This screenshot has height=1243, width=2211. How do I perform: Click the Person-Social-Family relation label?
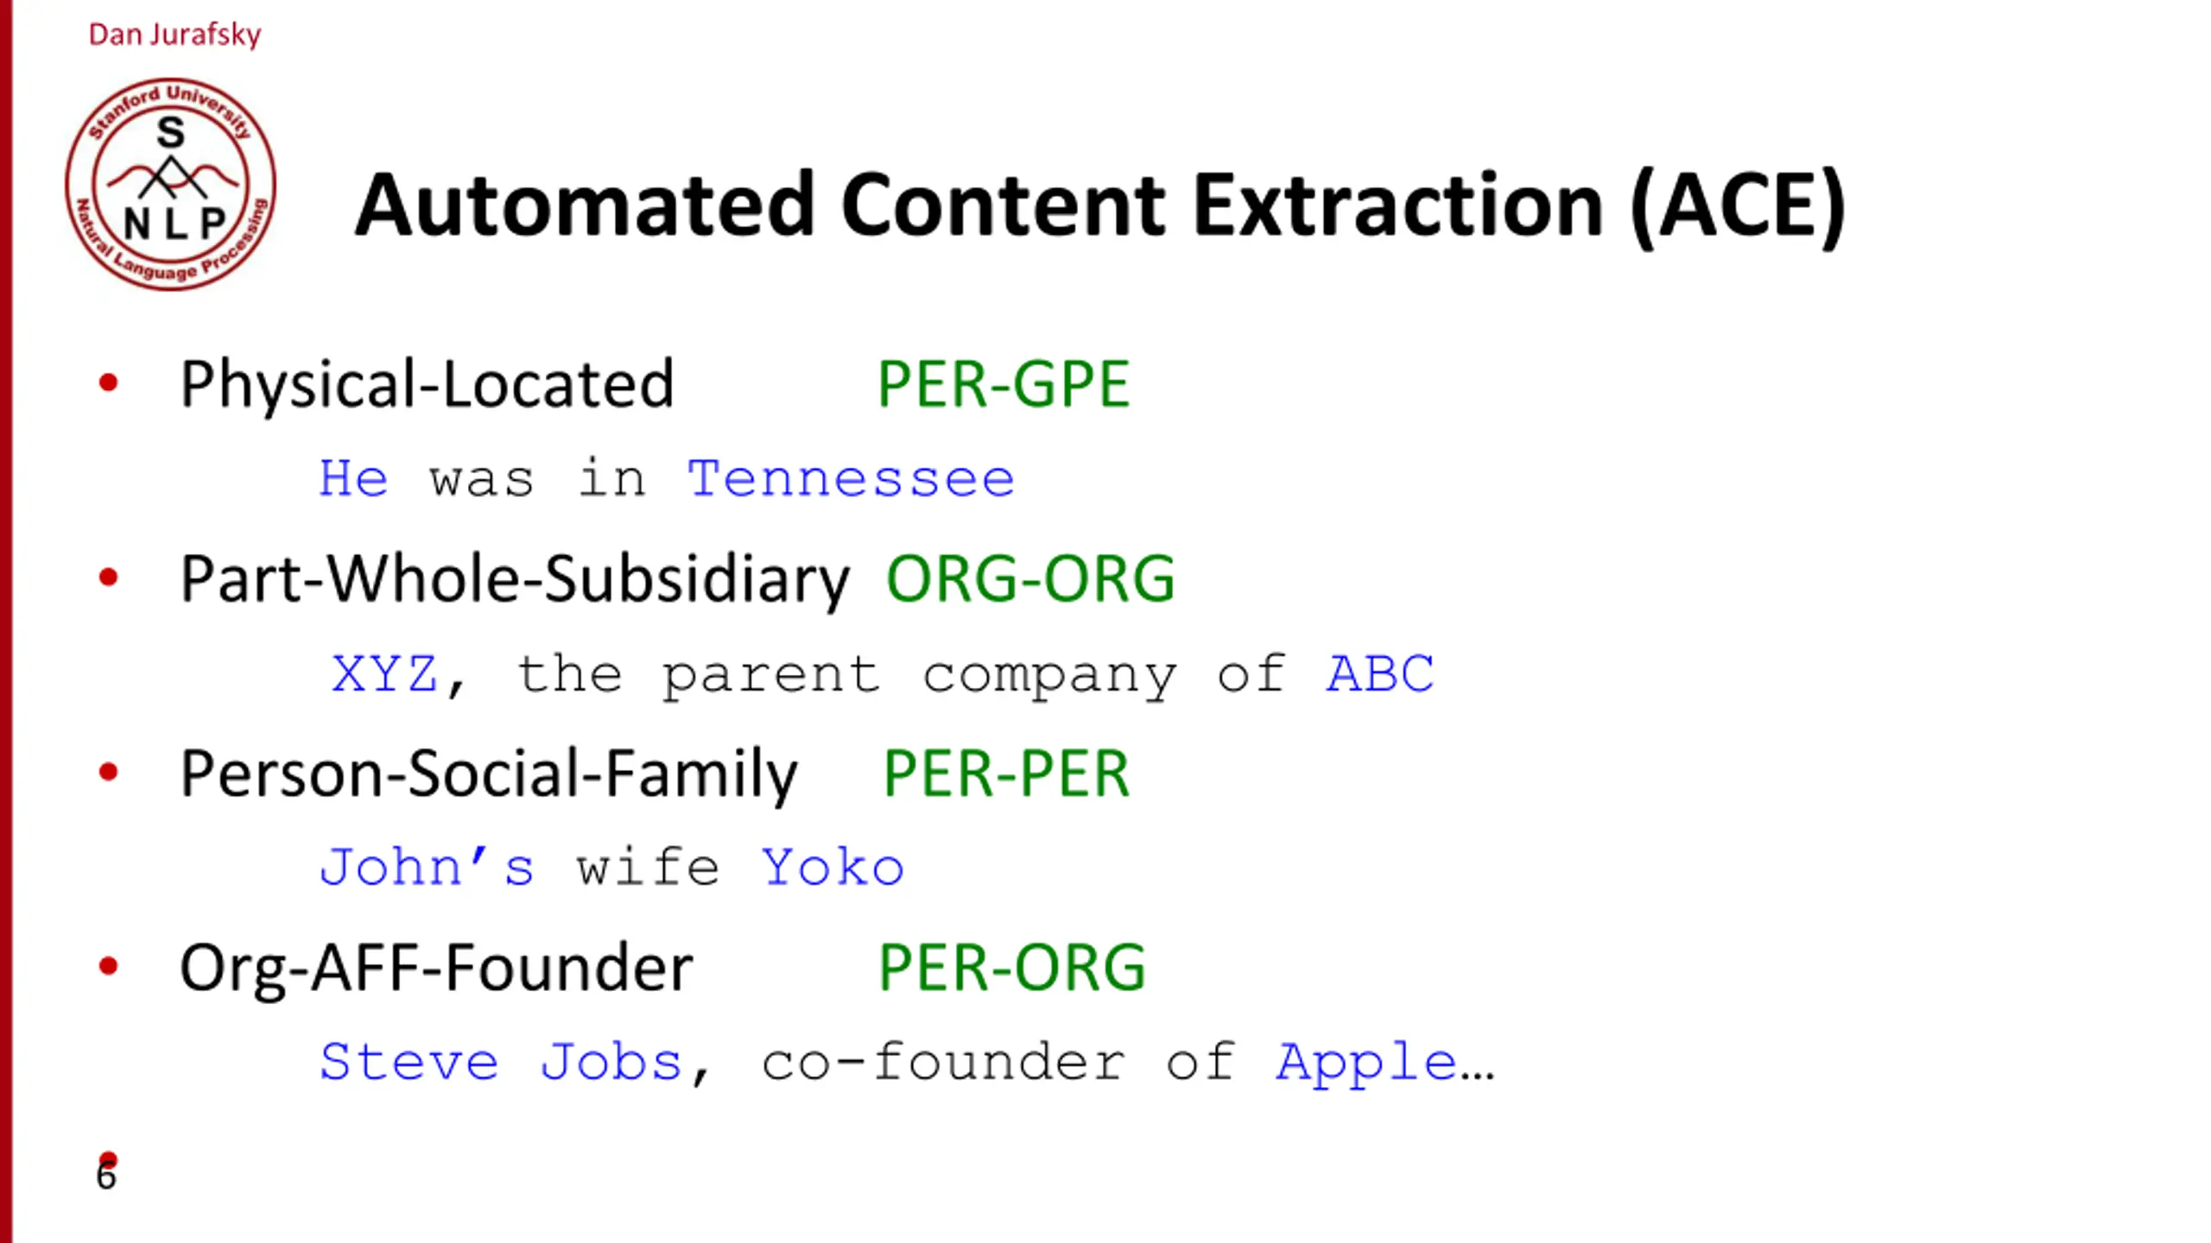click(489, 774)
